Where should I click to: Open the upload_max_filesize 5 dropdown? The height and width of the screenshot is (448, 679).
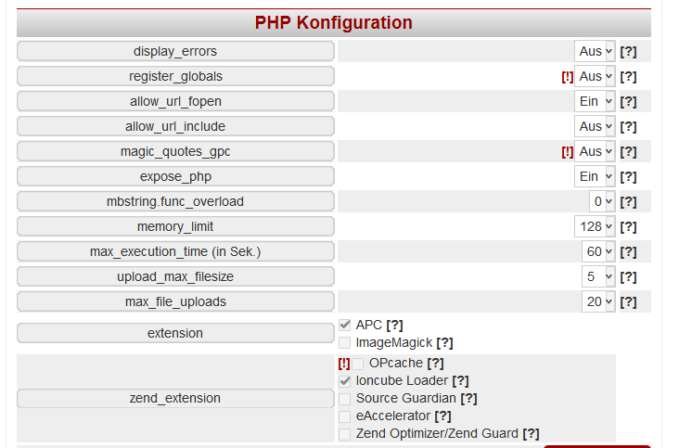pos(598,277)
